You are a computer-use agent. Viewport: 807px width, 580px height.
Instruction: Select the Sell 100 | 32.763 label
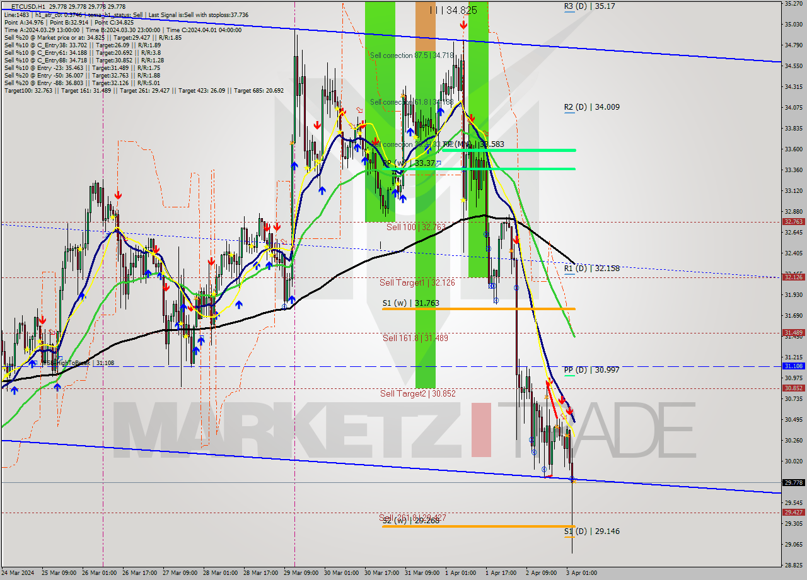coord(416,227)
